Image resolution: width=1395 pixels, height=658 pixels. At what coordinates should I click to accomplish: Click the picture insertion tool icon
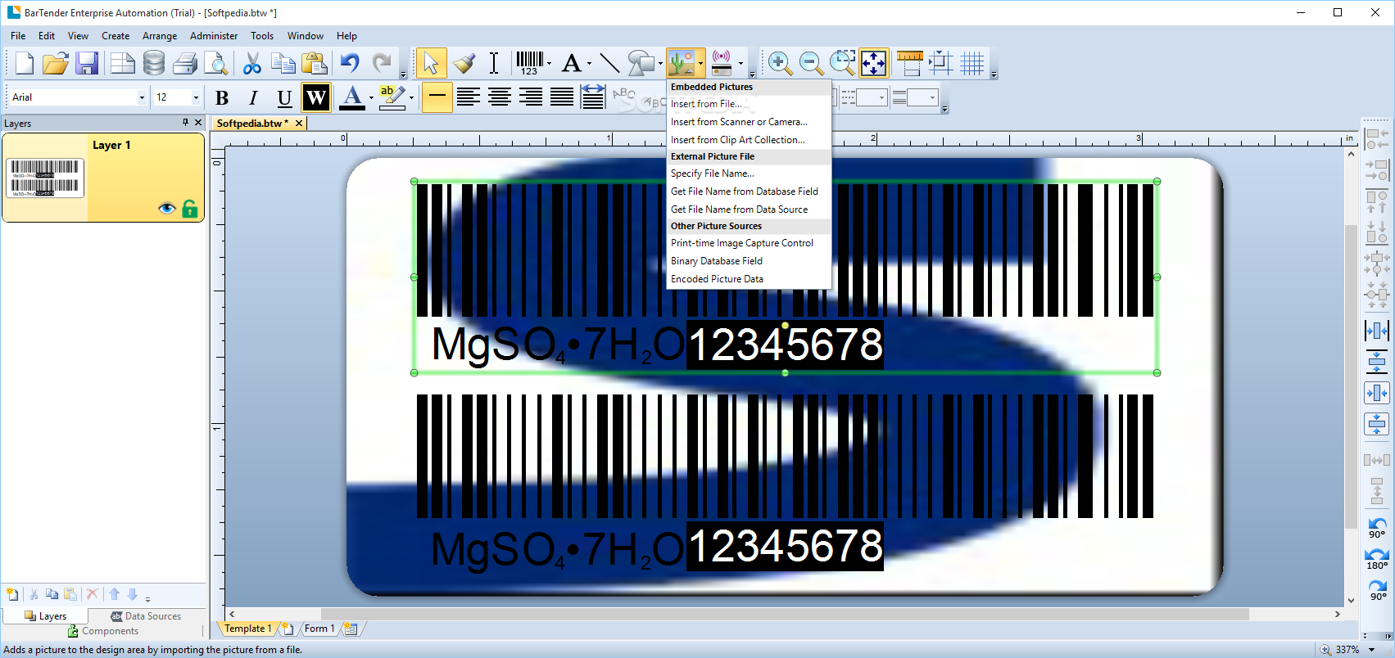682,63
